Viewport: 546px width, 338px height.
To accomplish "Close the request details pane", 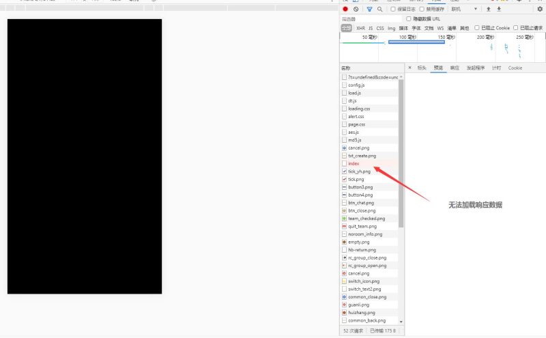I will (x=410, y=68).
